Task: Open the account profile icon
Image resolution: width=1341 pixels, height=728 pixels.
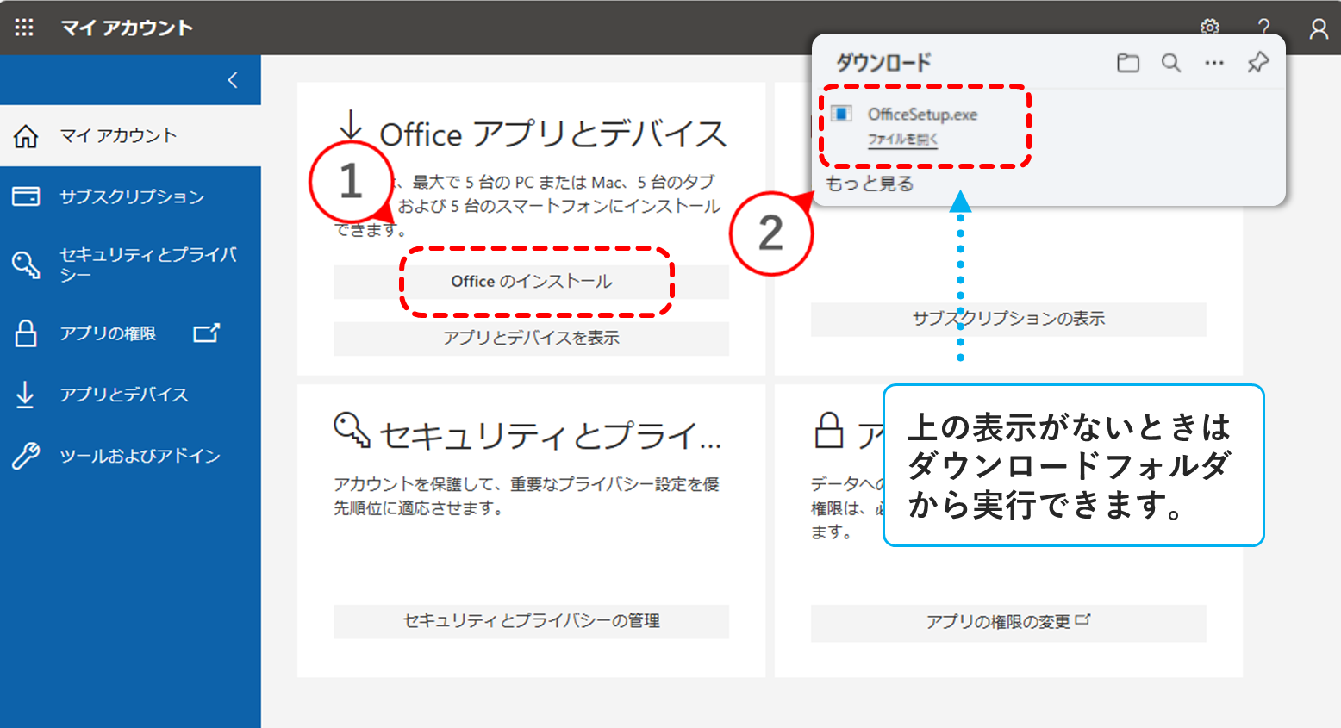Action: [1319, 28]
